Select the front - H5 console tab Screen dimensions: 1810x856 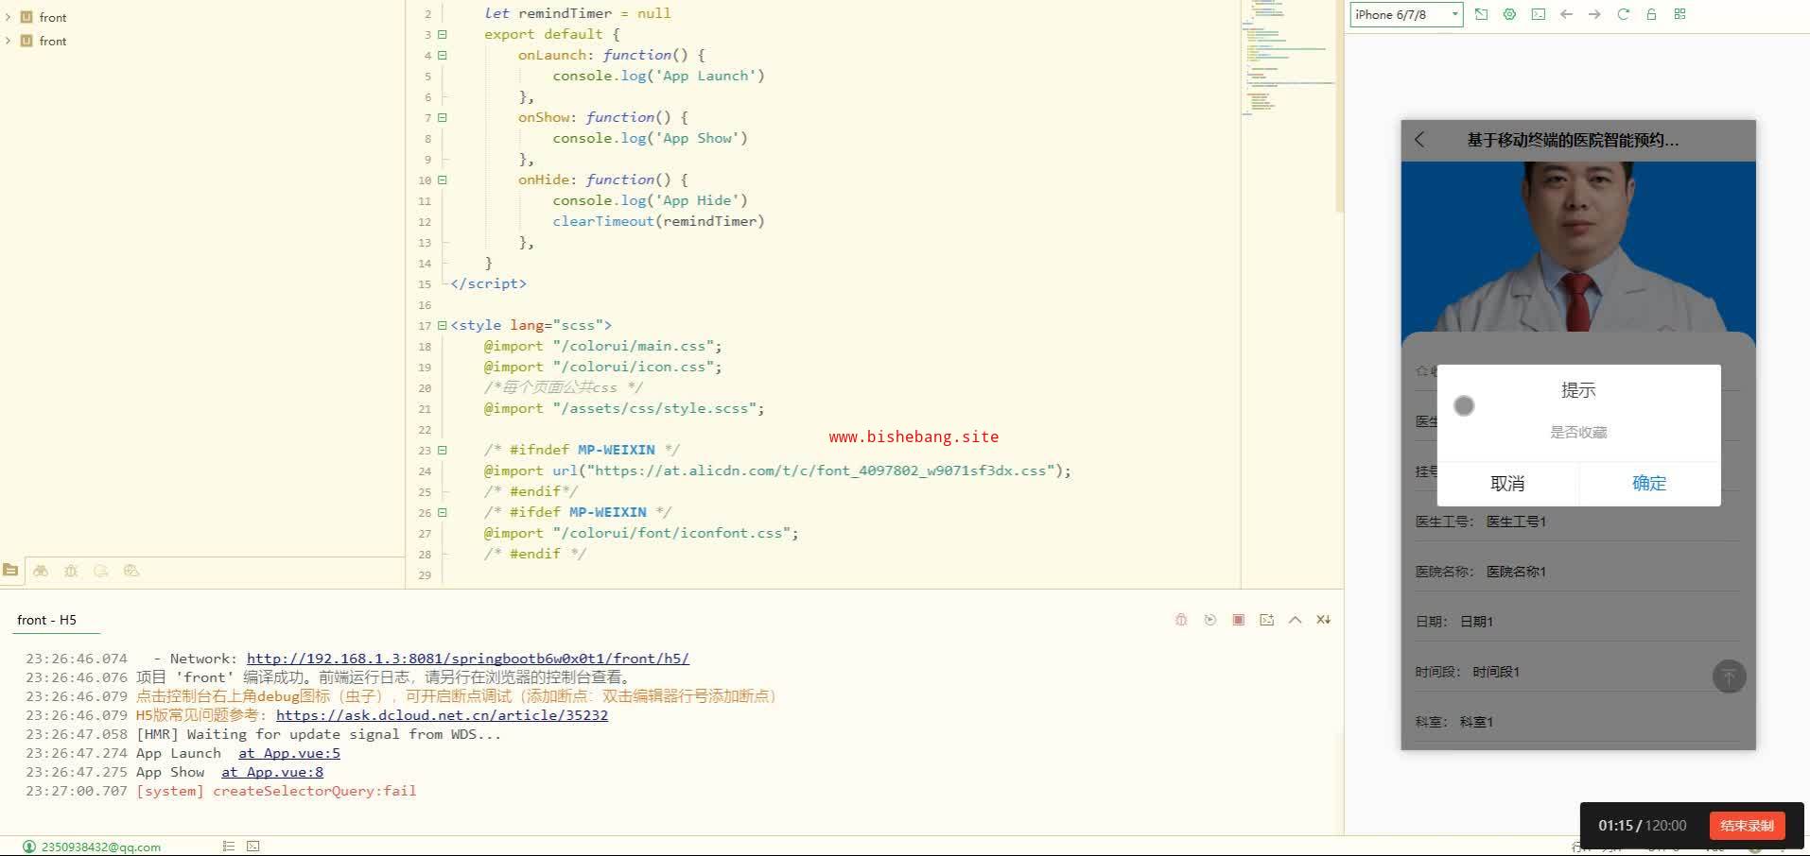(x=46, y=620)
